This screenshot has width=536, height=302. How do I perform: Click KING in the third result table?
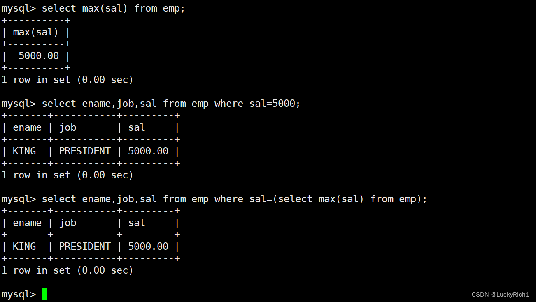pos(24,247)
